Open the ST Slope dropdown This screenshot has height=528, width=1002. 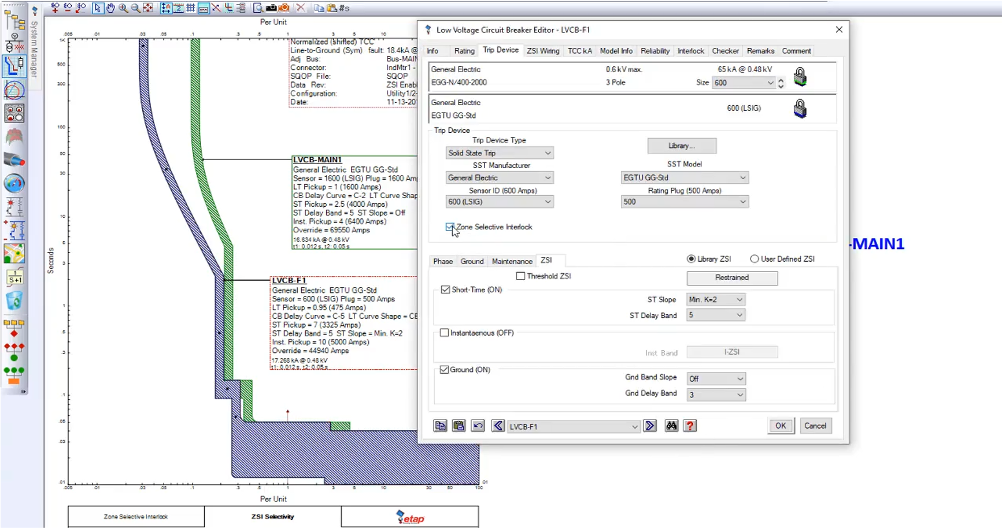[715, 299]
